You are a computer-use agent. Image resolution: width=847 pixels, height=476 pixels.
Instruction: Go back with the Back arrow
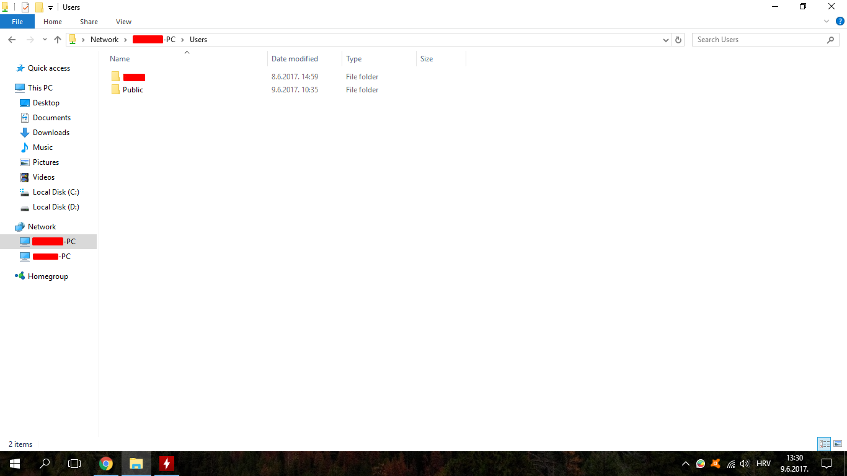pyautogui.click(x=12, y=40)
